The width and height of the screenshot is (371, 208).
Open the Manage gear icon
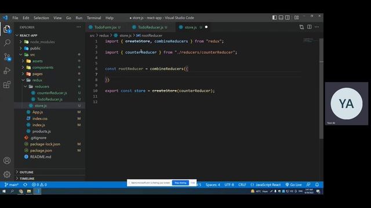(7, 174)
